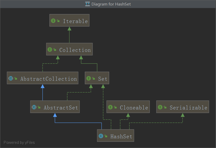Click the Iterable interface icon
The height and width of the screenshot is (148, 216).
(53, 21)
